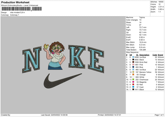Click the Up value 42.1 mm
Image resolution: width=165 pixels, height=117 pixels.
pyautogui.click(x=143, y=32)
